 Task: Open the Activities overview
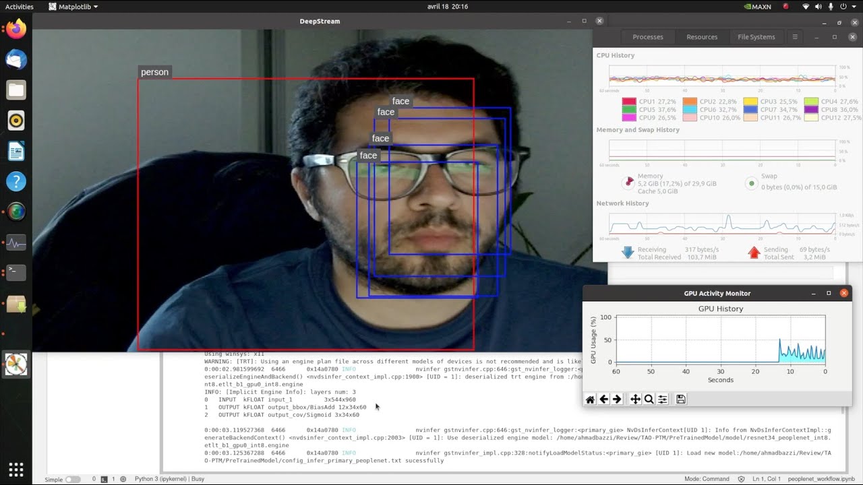point(19,7)
